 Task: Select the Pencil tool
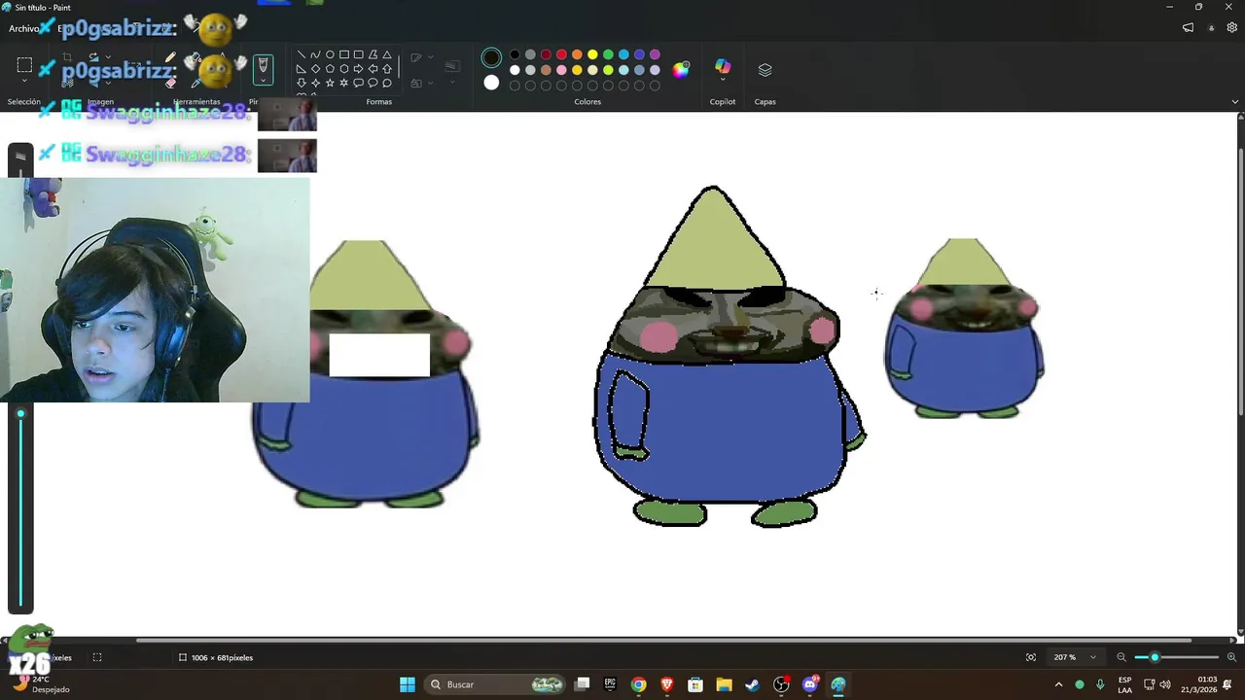point(171,58)
